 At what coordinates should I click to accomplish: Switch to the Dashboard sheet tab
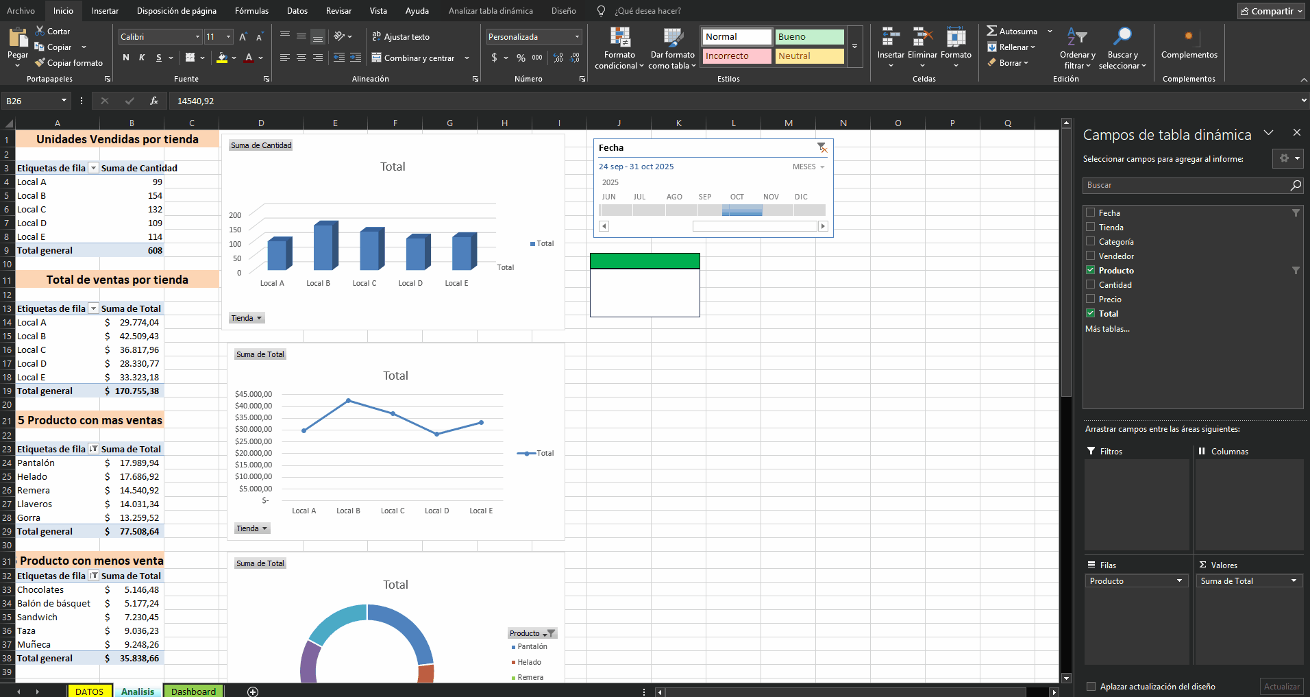pos(193,691)
